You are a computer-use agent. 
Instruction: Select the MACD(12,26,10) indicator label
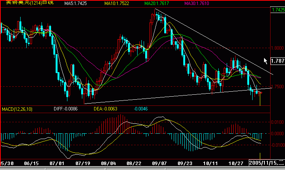click(17, 109)
